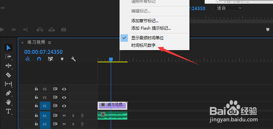Viewport: 273px width, 129px height.
Task: Close the 练习视频 sequence tab
Action: point(22,42)
